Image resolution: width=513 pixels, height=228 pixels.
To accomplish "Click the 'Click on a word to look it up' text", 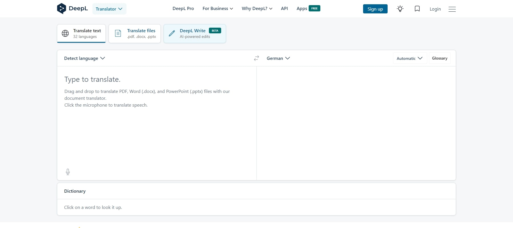I will coord(93,207).
